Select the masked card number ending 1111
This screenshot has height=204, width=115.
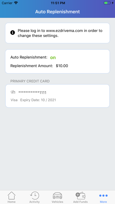pos(32,93)
